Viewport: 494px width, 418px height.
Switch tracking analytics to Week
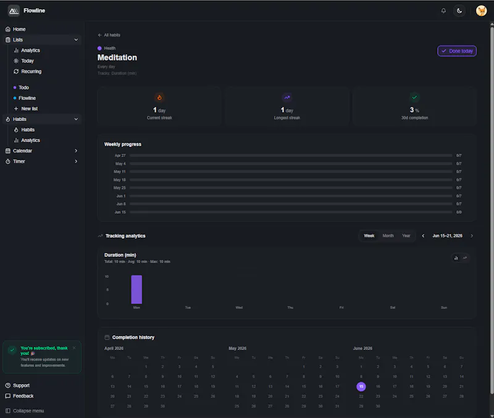click(x=369, y=236)
